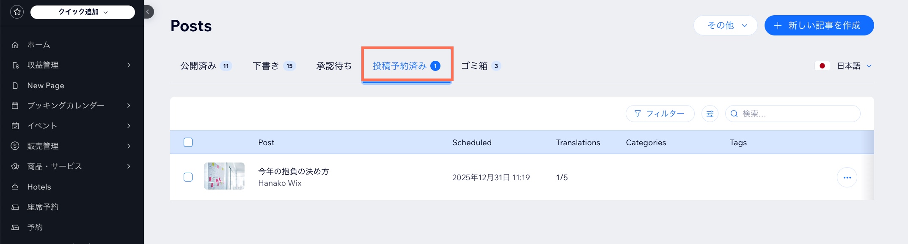The image size is (908, 244).
Task: Click the Hotels icon in the sidebar
Action: [15, 187]
